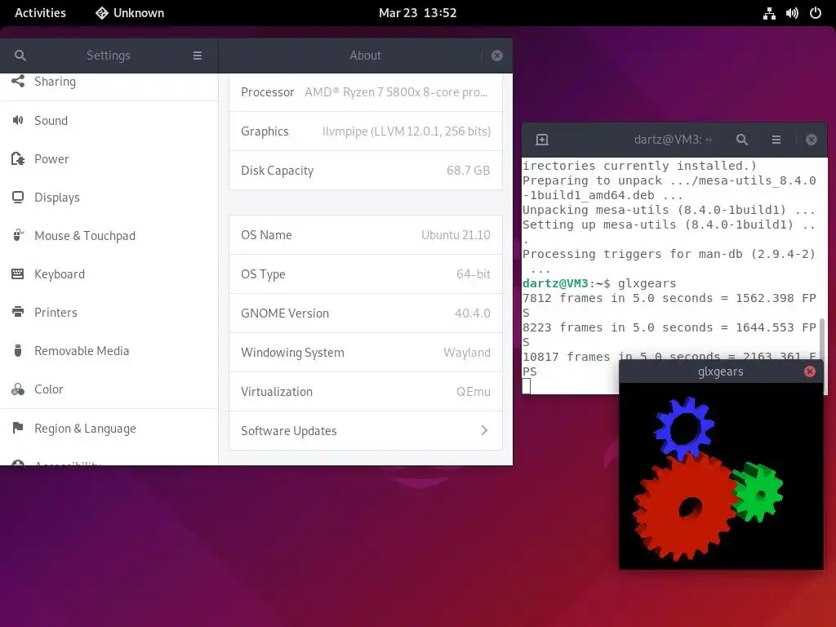
Task: Open Printers settings
Action: [x=109, y=313]
